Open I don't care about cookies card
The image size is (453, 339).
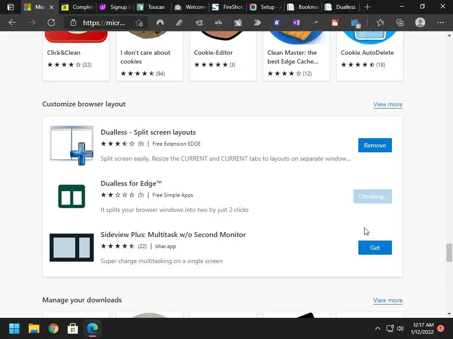coord(150,56)
